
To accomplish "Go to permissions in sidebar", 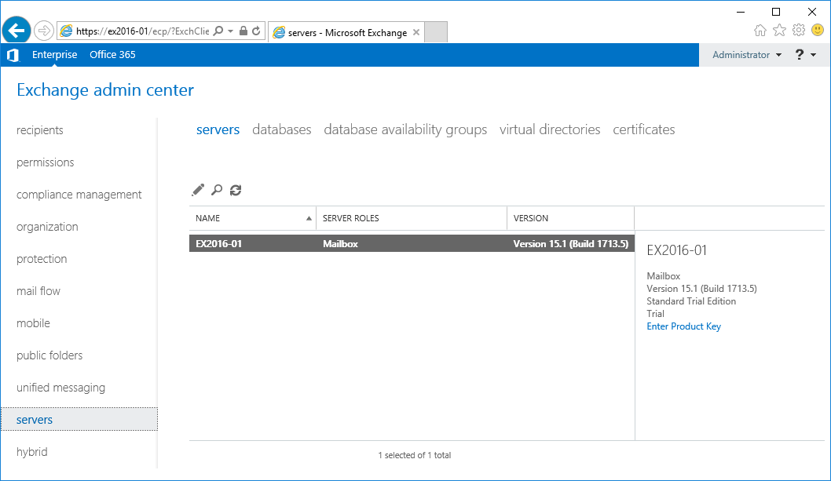I will click(x=45, y=162).
